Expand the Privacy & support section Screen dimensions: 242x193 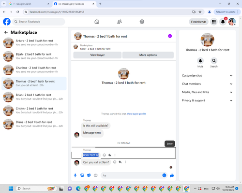pos(207,100)
